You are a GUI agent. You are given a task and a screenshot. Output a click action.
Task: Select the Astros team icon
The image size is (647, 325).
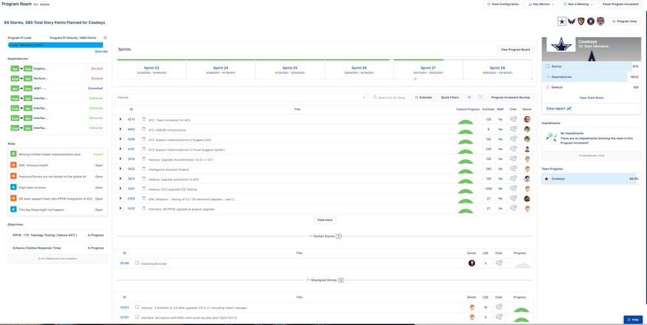[591, 21]
